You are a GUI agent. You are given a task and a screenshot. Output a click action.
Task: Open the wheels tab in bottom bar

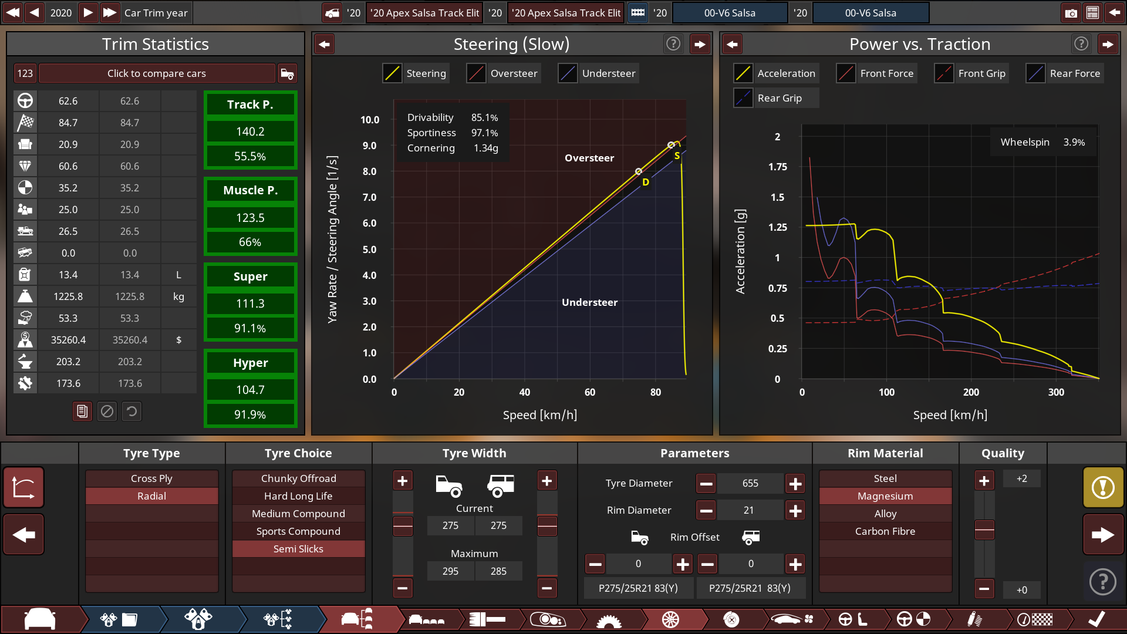click(670, 619)
